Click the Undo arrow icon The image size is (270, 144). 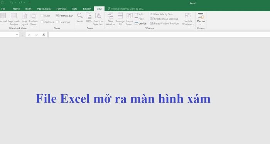(12, 3)
